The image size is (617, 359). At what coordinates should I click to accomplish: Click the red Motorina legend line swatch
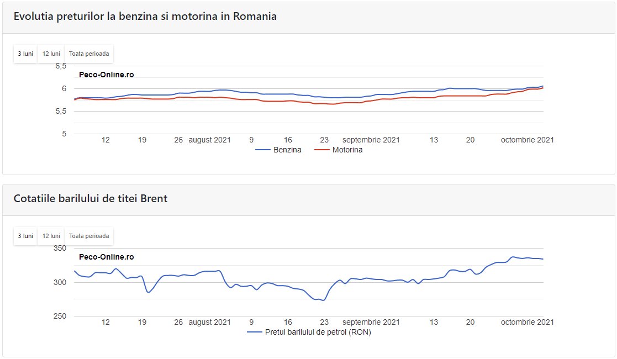pos(322,150)
